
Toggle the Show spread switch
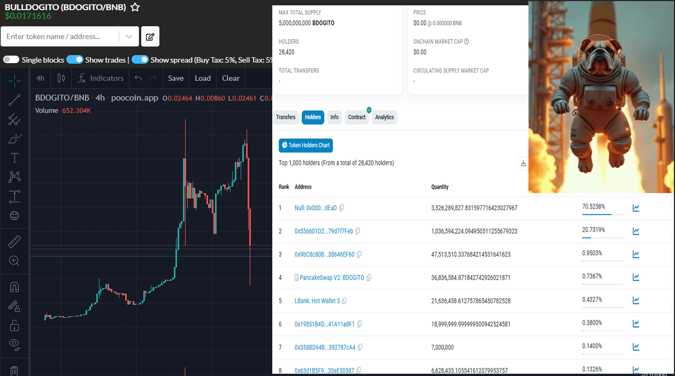point(140,60)
